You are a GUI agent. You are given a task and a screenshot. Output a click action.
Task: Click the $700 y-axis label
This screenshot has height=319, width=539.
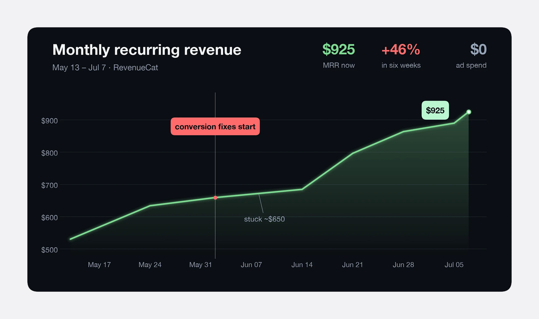49,185
